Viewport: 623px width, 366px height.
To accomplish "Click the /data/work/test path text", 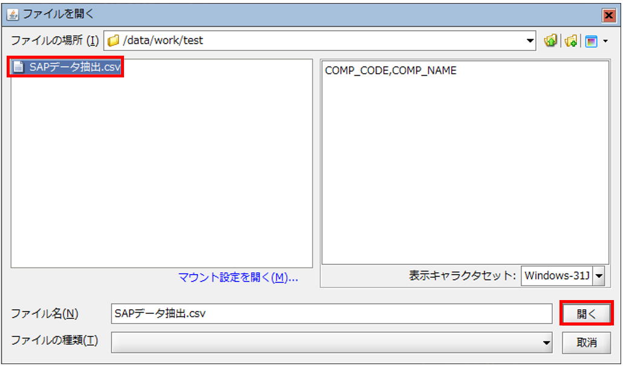I will [x=163, y=41].
